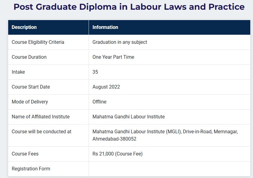The height and width of the screenshot is (178, 253).
Task: Select the Information column header
Action: click(105, 27)
